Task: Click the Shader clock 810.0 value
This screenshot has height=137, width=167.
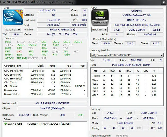Action: pos(156,44)
